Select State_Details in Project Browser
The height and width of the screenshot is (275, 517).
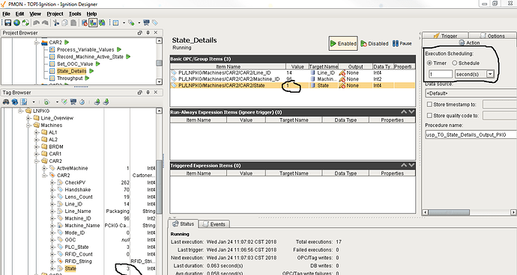coord(71,71)
